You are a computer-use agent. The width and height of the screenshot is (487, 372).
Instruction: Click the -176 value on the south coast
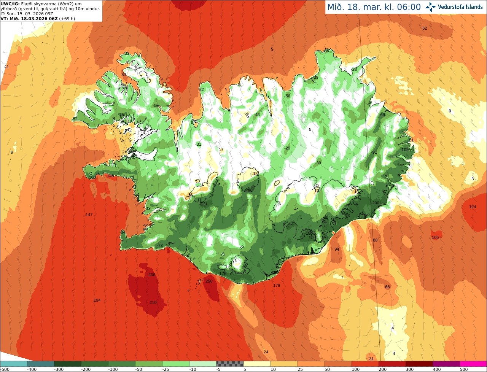pyautogui.click(x=223, y=273)
